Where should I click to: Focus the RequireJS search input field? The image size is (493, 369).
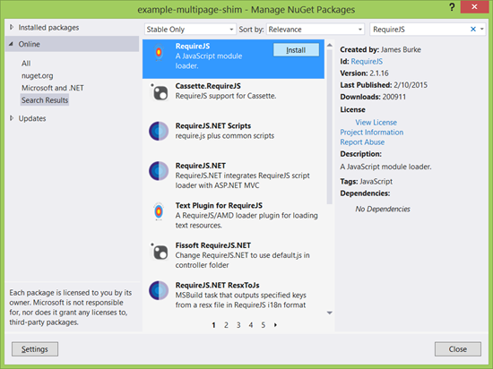pyautogui.click(x=419, y=30)
